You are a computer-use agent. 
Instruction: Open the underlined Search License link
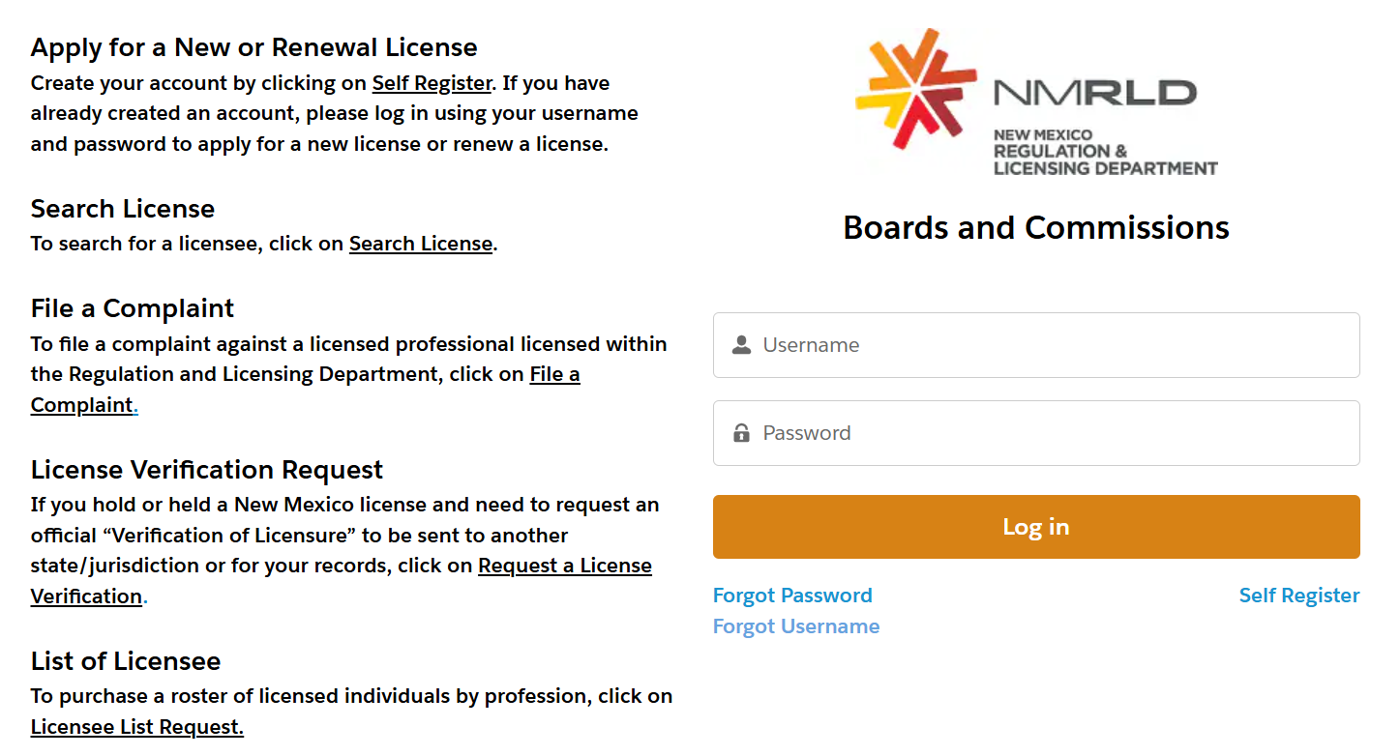click(x=421, y=244)
